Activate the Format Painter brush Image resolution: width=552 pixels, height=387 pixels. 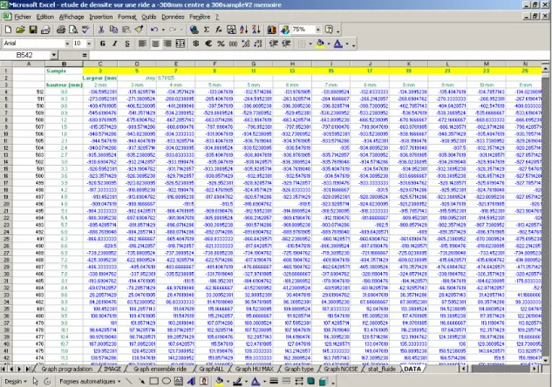[x=139, y=30]
